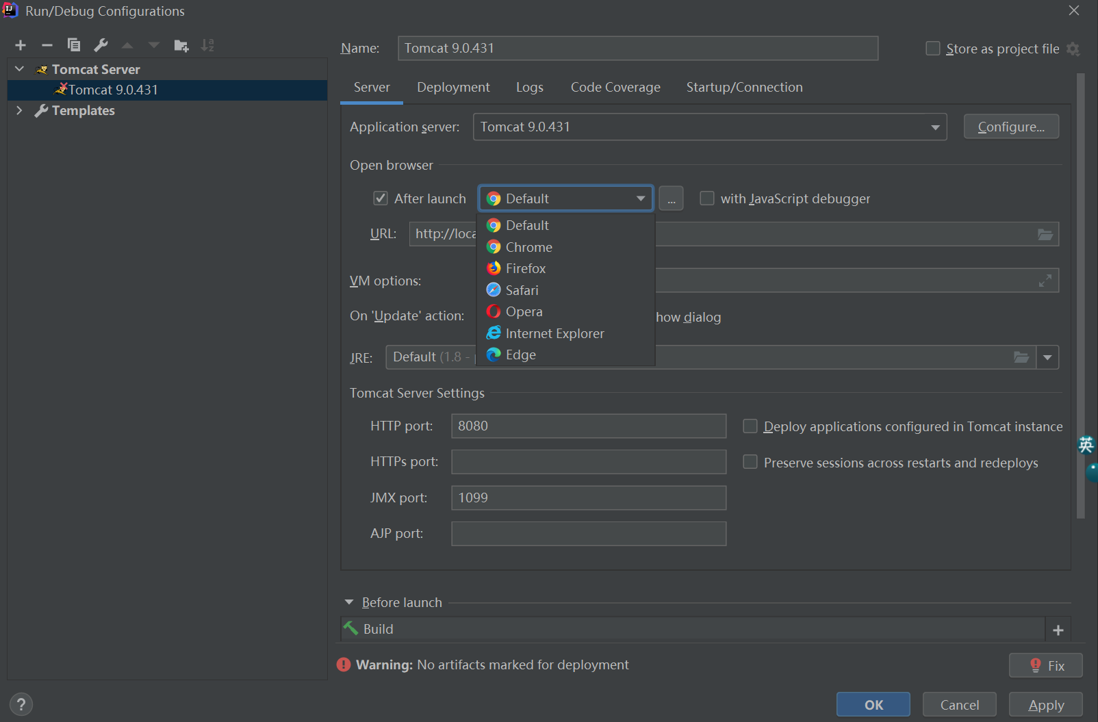Edit templates with the wrench icon
This screenshot has width=1098, height=722.
(x=101, y=45)
